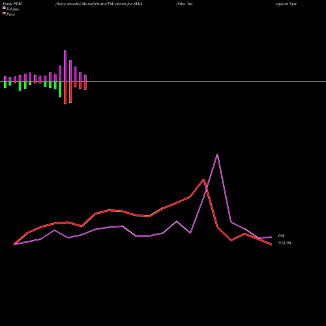Click the MunafaSutra charts for SIKA heading

point(99,4)
